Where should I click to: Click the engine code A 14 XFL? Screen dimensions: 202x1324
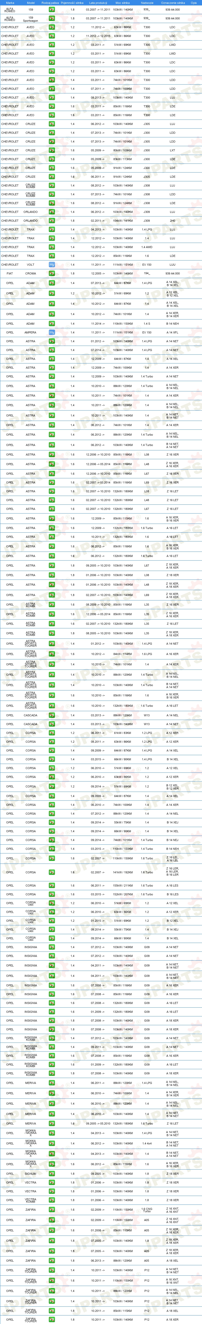tap(172, 332)
